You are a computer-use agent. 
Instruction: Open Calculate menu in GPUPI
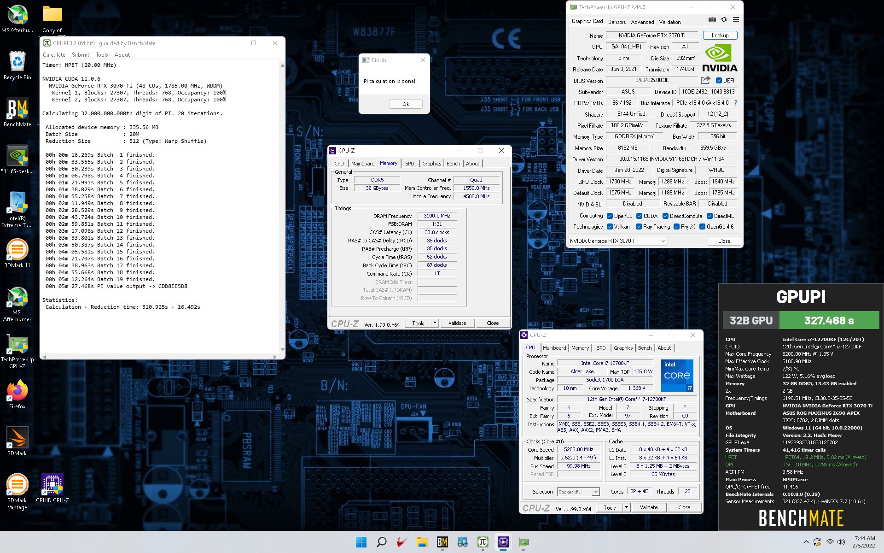coord(54,55)
